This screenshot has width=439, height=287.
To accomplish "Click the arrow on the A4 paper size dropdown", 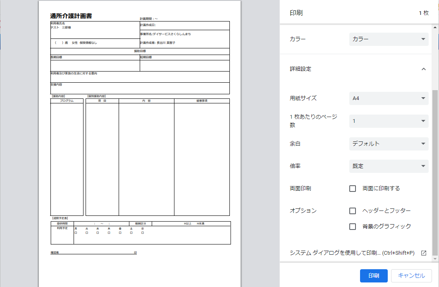I will pos(422,98).
